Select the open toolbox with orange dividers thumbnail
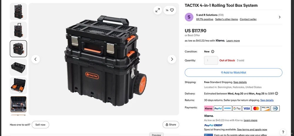This screenshot has width=294, height=136. pyautogui.click(x=18, y=86)
